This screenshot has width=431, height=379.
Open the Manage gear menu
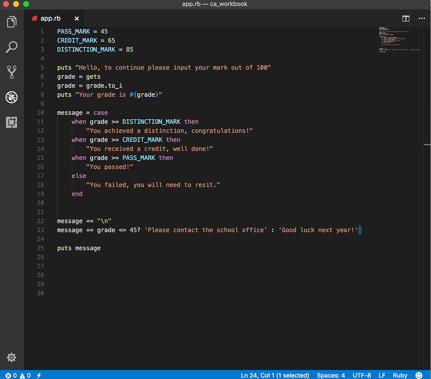click(x=11, y=357)
